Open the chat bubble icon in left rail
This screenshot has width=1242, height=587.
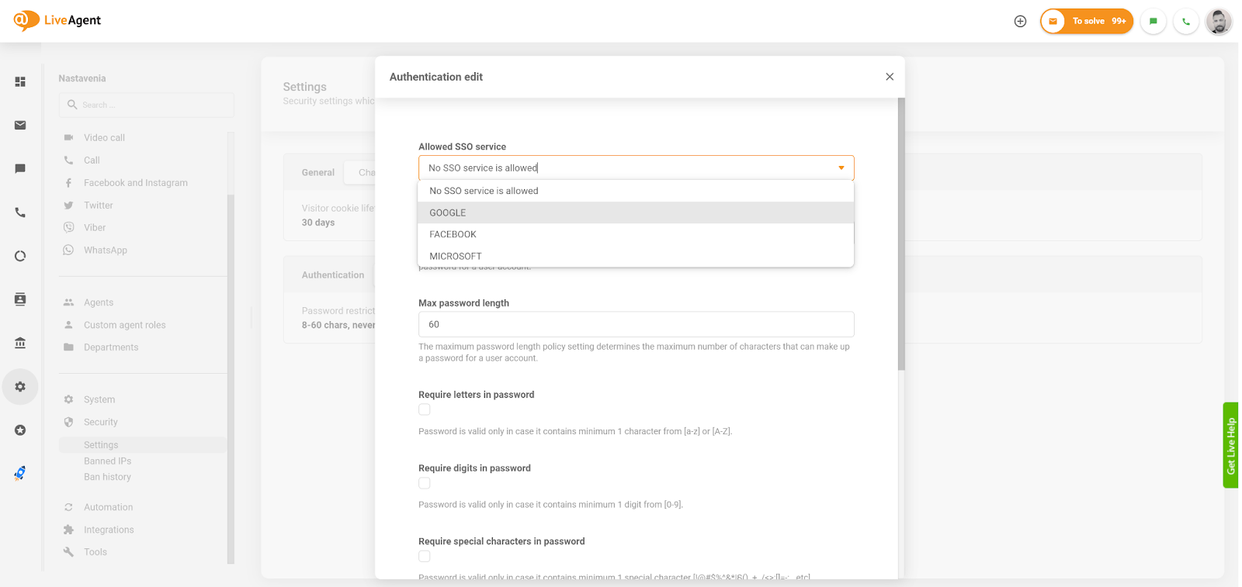point(20,168)
